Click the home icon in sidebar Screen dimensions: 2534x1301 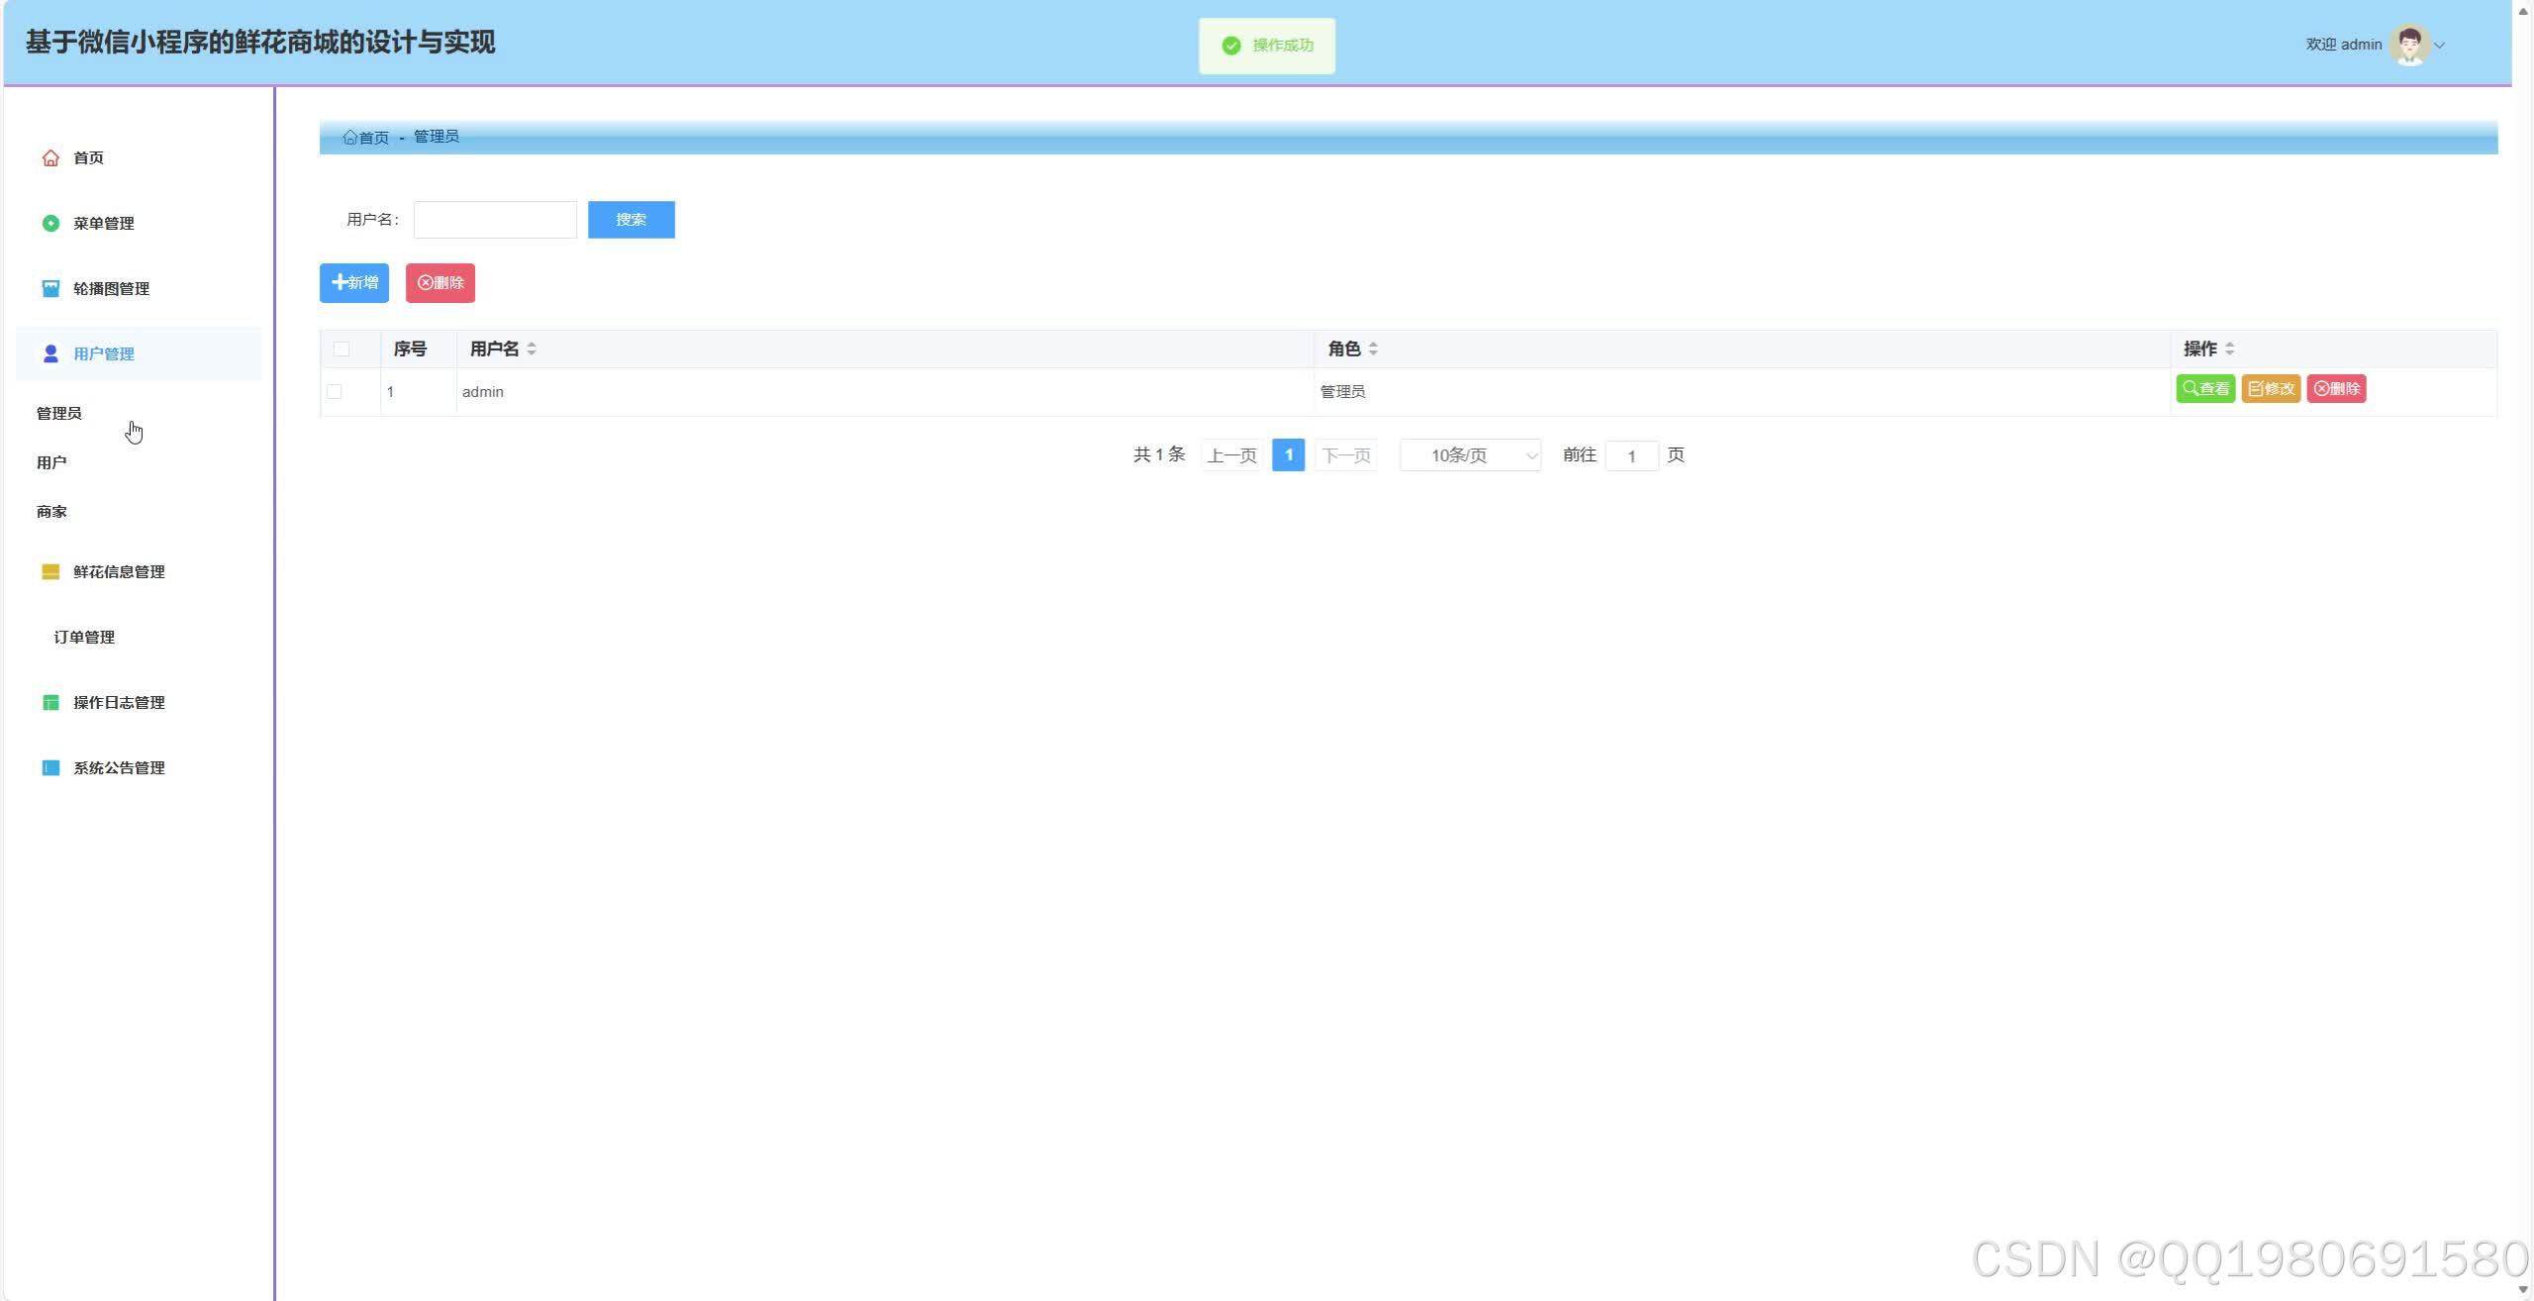[50, 158]
